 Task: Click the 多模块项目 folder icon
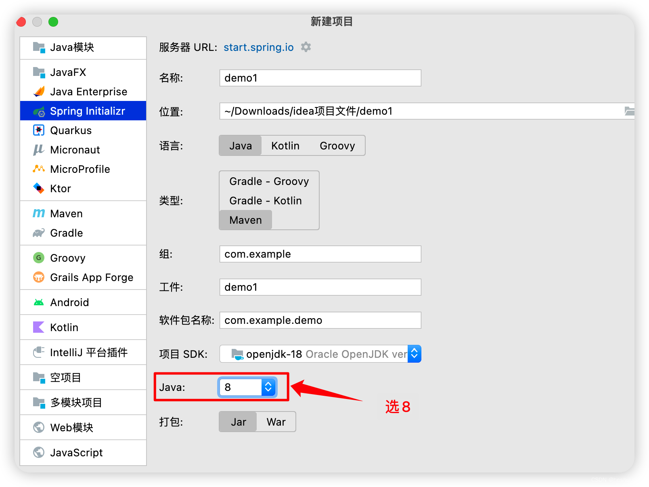[39, 403]
